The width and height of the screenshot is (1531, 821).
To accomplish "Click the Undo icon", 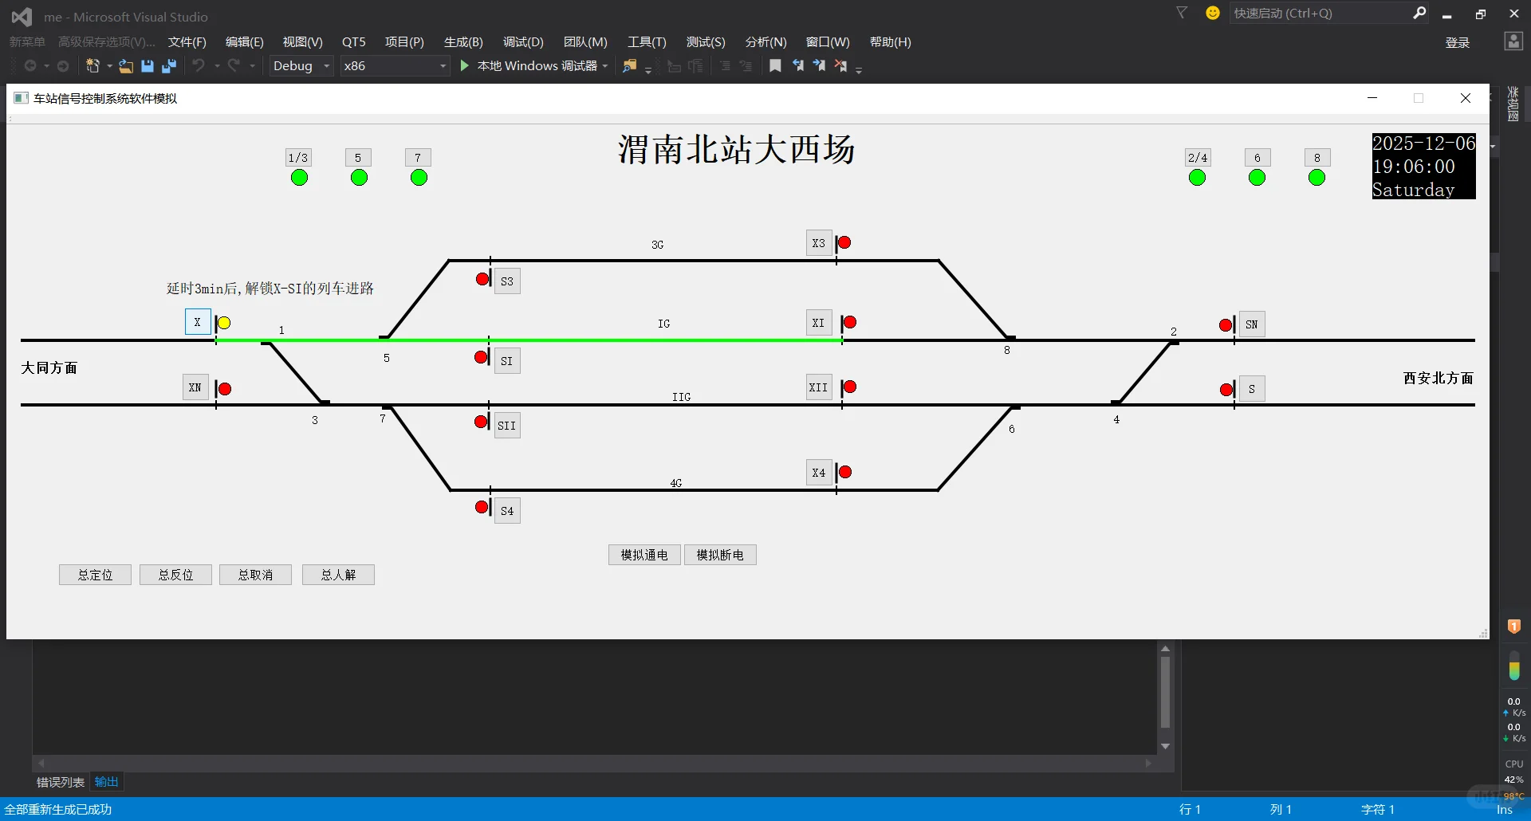I will (x=199, y=66).
